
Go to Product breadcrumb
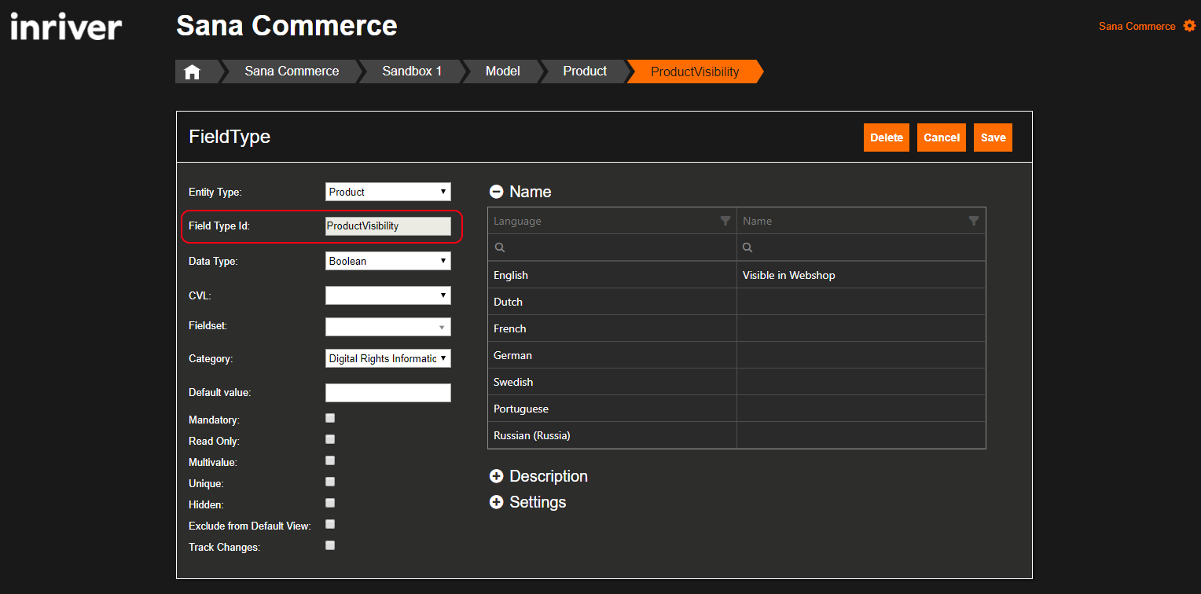(x=585, y=71)
